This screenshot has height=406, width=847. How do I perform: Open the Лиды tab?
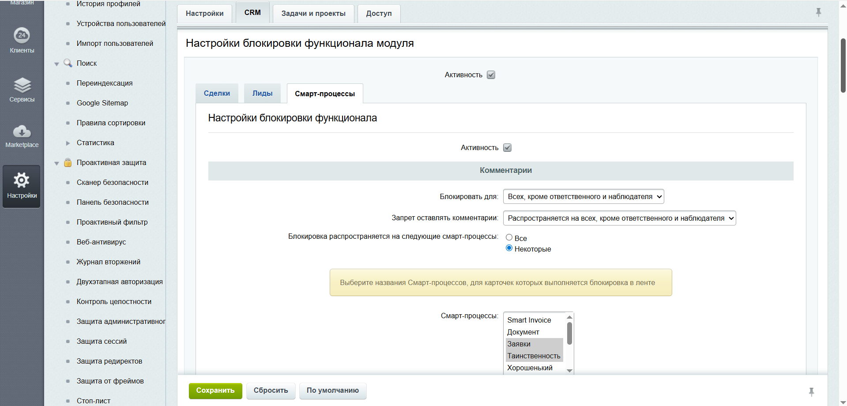[262, 93]
